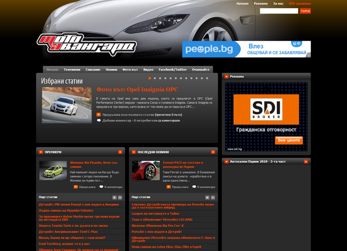Open the 'За нас' header link
The width and height of the screenshot is (347, 251).
[x=278, y=3]
